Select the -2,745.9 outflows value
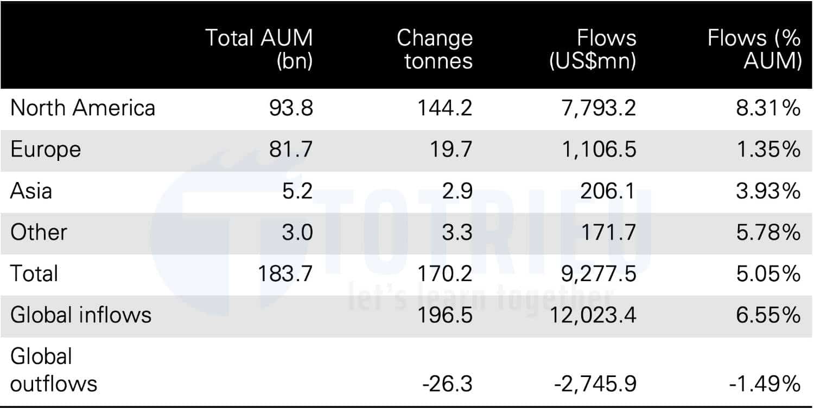814x409 pixels. [x=595, y=384]
